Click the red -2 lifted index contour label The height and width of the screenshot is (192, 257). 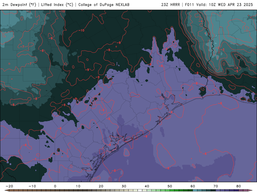[218, 48]
